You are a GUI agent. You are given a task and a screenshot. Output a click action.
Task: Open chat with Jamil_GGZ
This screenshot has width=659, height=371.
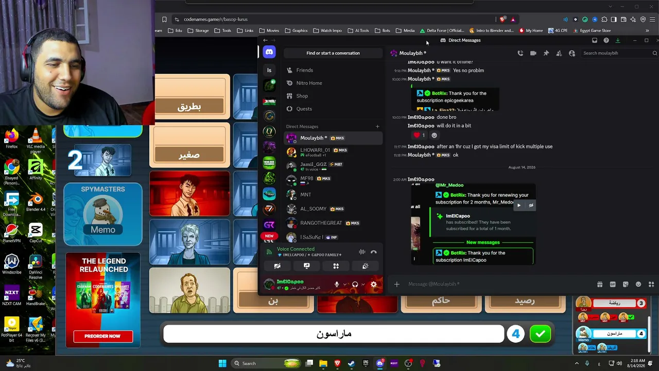333,166
